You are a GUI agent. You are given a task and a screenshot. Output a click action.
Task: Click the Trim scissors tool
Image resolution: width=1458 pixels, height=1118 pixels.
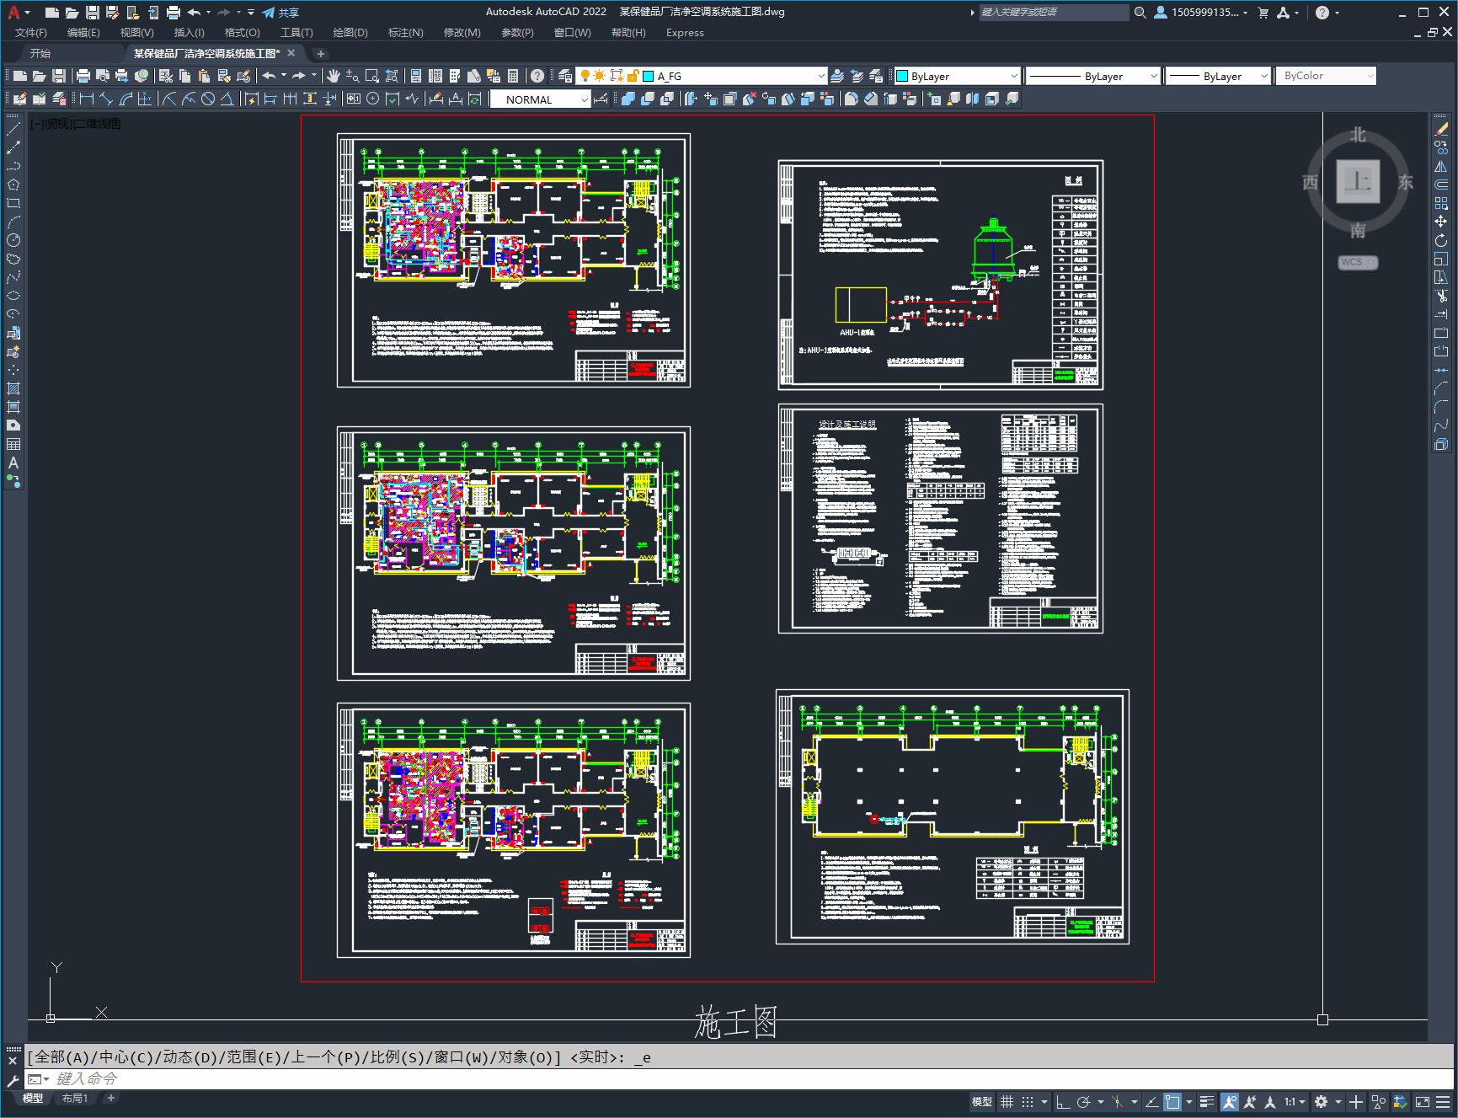(1441, 296)
